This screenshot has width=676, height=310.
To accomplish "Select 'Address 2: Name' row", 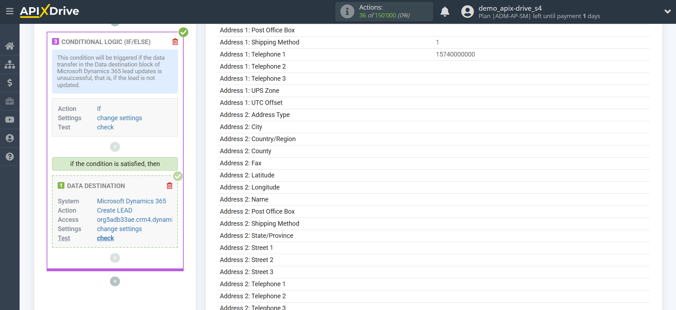I will 434,199.
